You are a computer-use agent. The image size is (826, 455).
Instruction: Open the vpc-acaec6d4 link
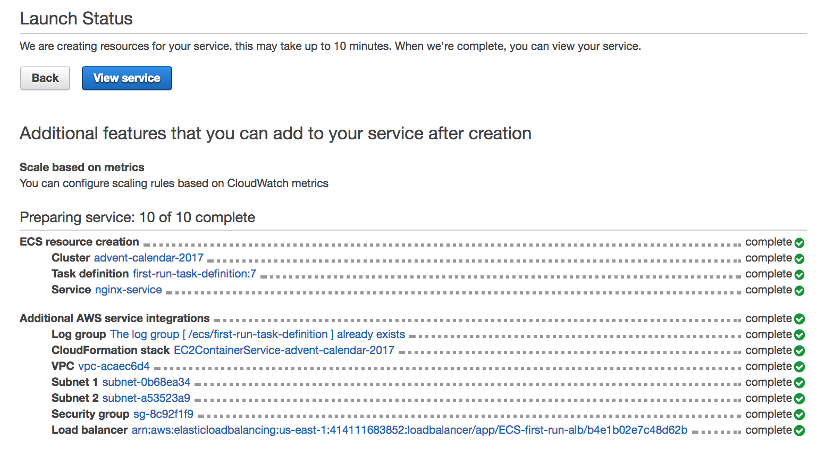point(114,366)
